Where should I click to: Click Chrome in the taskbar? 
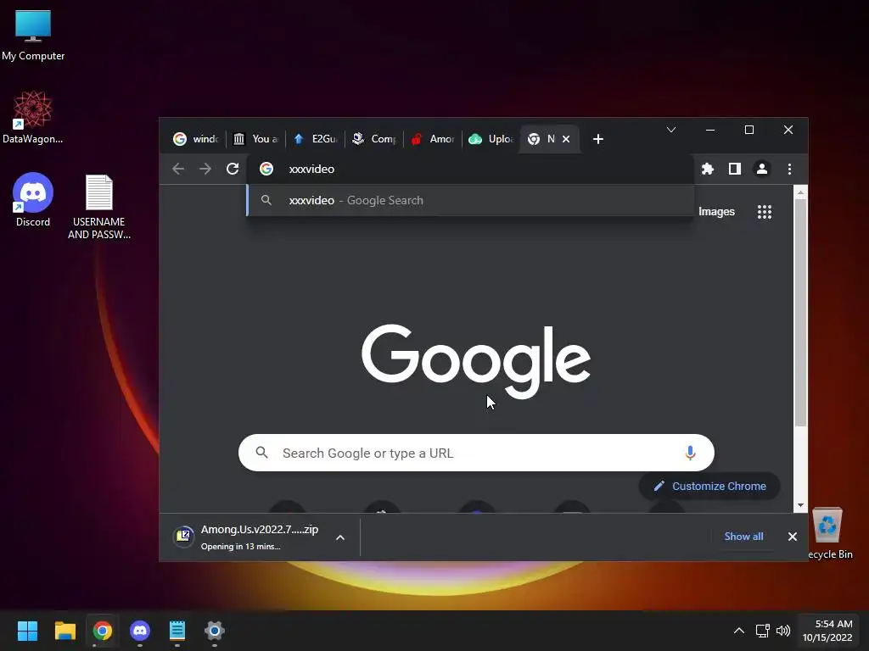(x=102, y=631)
